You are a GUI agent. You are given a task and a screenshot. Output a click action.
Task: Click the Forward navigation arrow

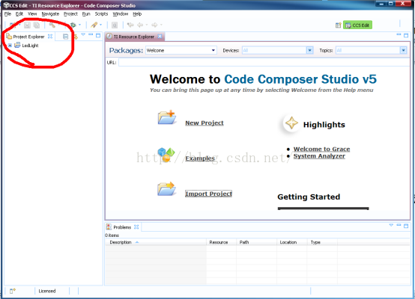[154, 25]
